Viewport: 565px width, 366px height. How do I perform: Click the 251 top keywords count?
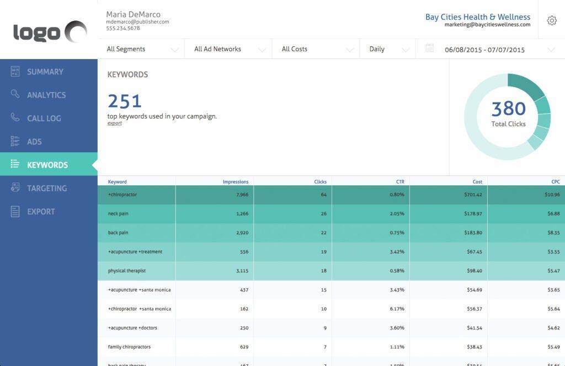(124, 101)
